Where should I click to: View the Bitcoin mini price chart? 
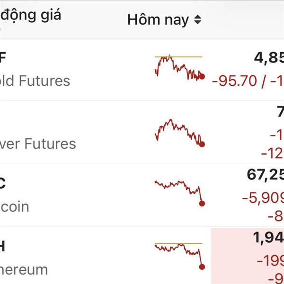tap(179, 191)
